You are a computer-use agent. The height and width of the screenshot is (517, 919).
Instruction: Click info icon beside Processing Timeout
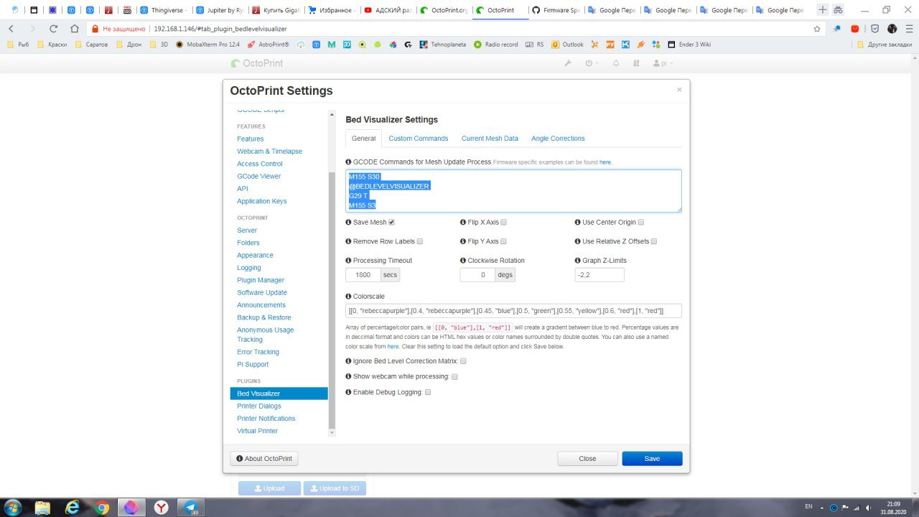coord(348,261)
